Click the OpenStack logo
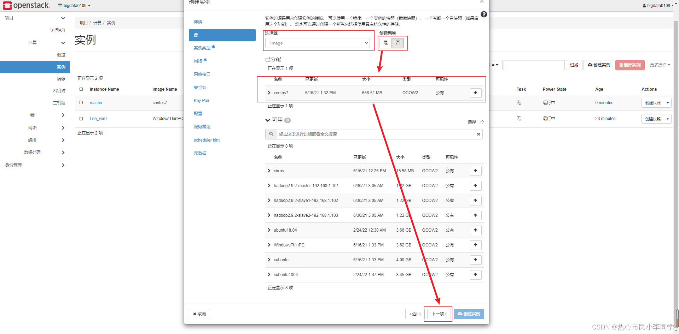The height and width of the screenshot is (334, 679). tap(27, 5)
